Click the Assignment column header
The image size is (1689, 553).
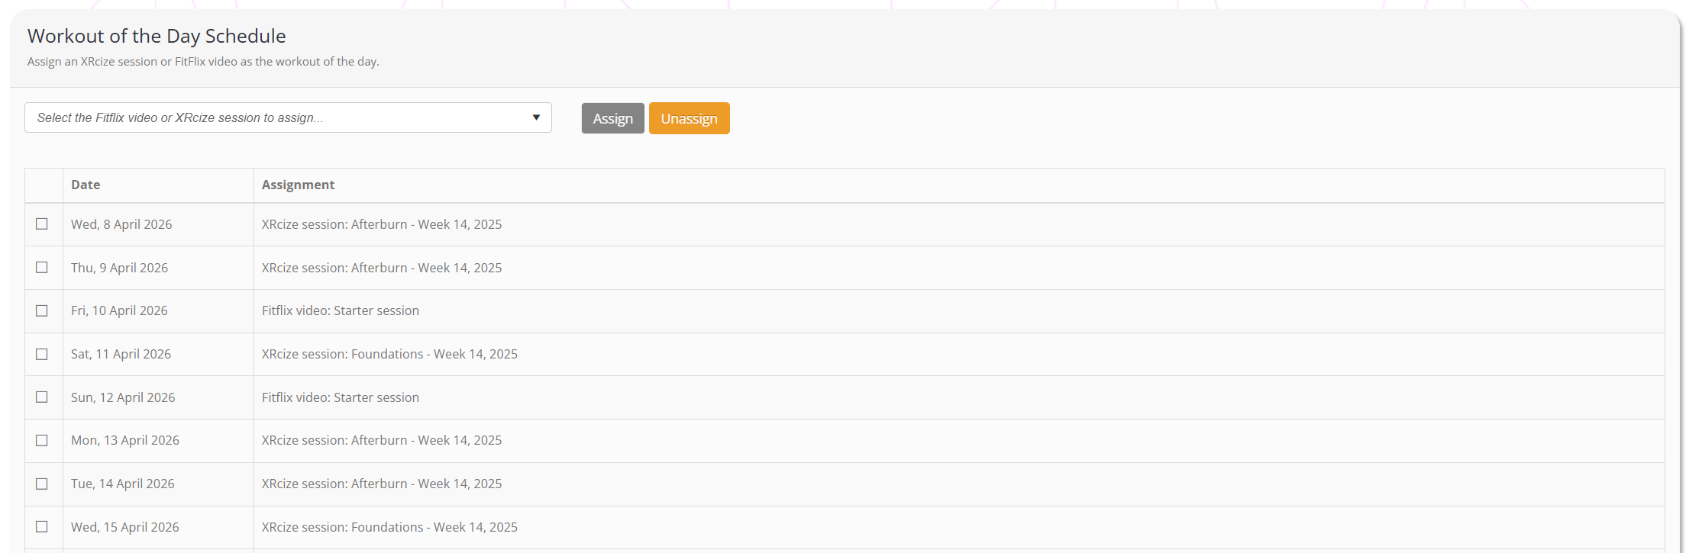click(298, 185)
